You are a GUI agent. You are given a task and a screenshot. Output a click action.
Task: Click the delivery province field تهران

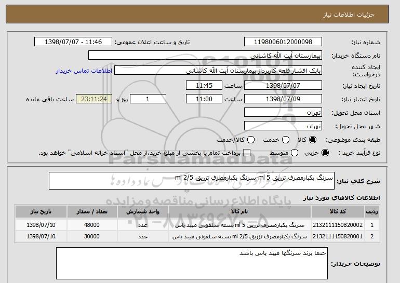coord(283,113)
